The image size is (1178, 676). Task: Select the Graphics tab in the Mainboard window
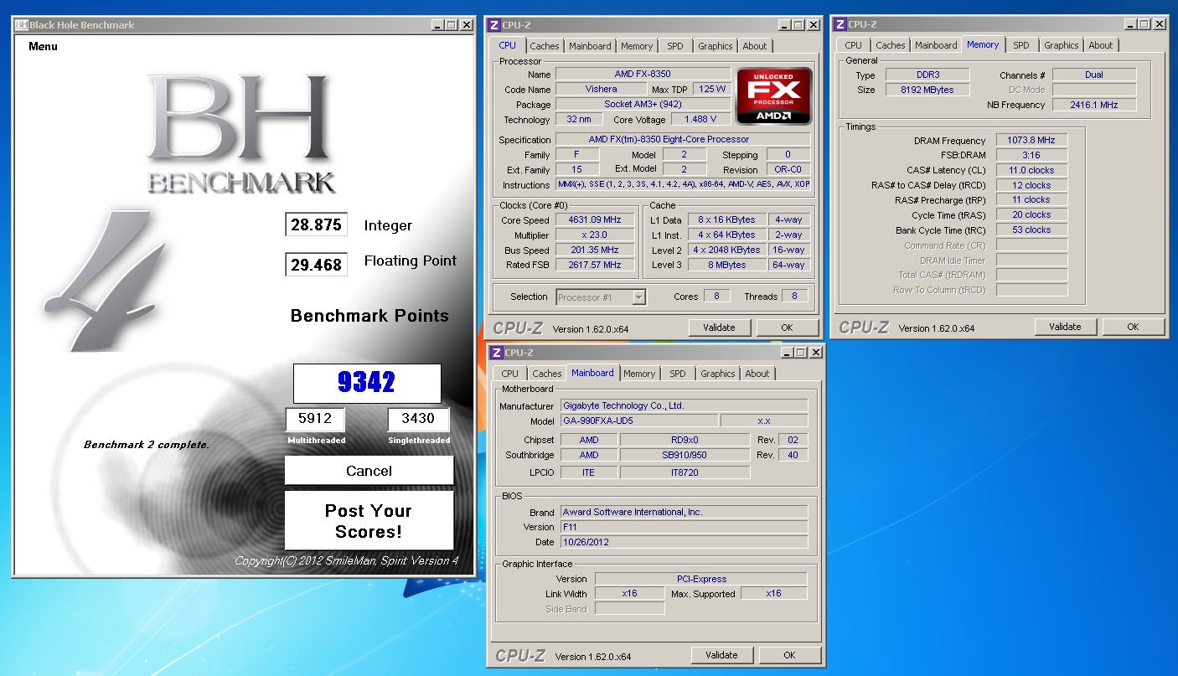point(717,374)
